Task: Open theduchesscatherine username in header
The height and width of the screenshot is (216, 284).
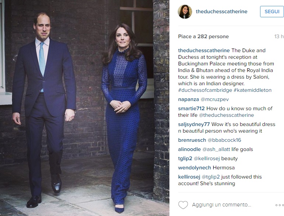Action: point(221,11)
